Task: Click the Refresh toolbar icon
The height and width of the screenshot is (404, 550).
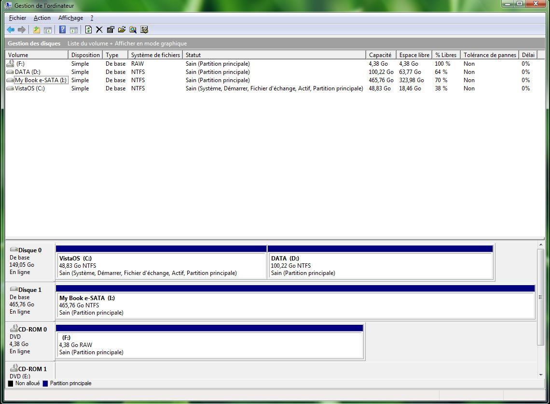Action: (x=88, y=30)
